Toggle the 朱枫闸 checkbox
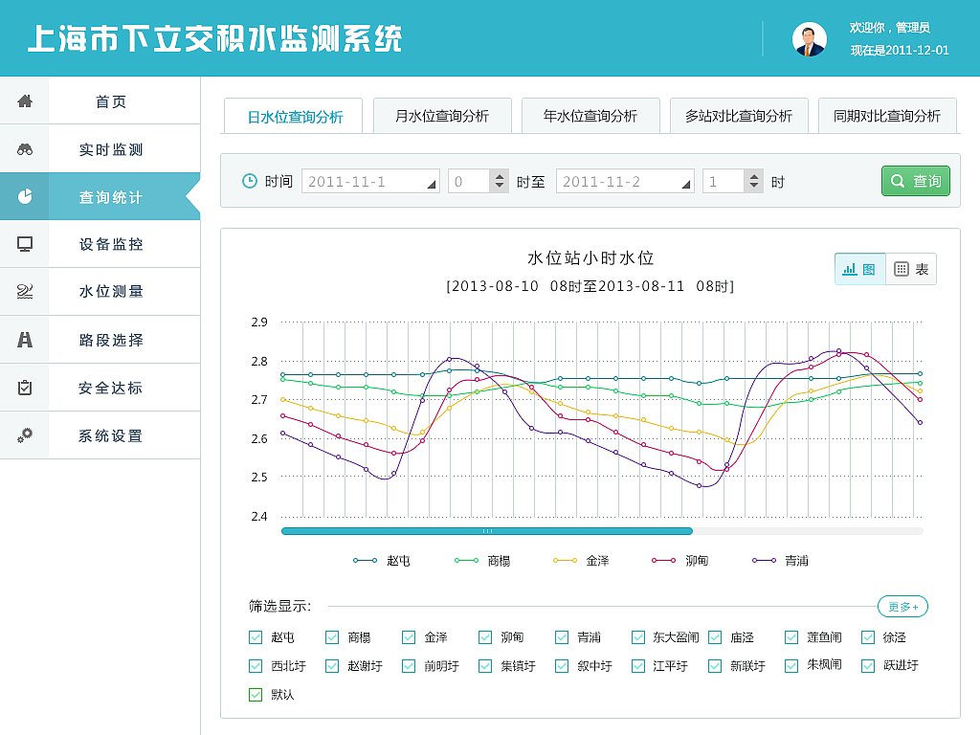 (791, 666)
